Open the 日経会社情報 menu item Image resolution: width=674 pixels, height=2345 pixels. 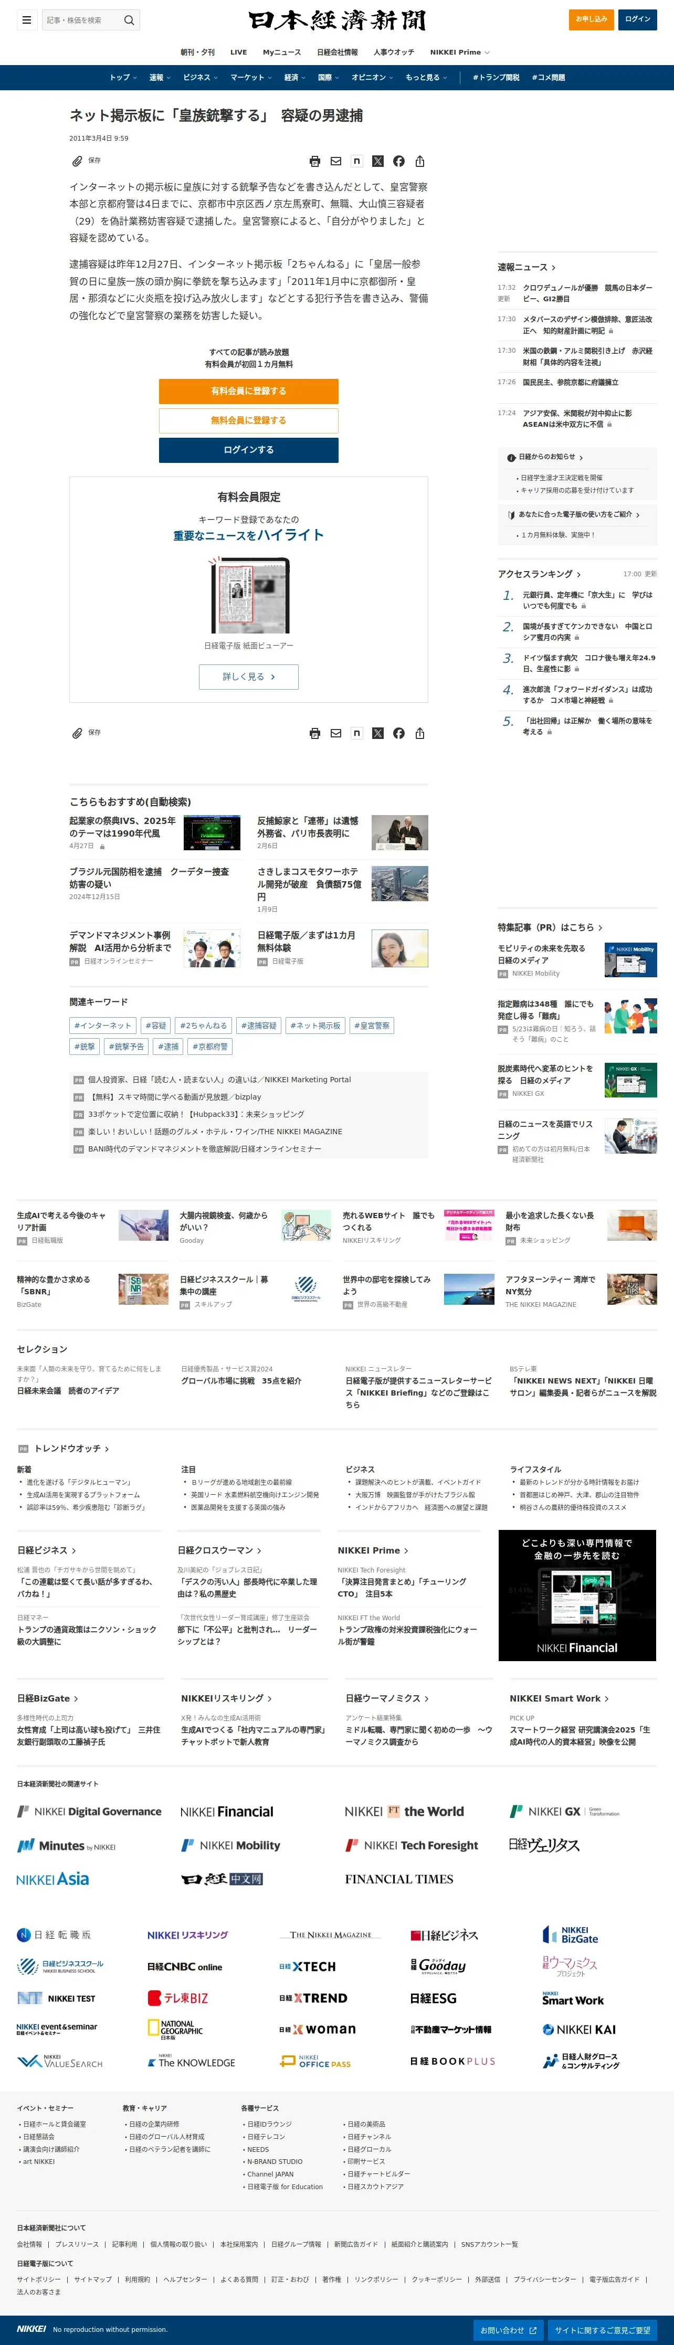coord(337,52)
